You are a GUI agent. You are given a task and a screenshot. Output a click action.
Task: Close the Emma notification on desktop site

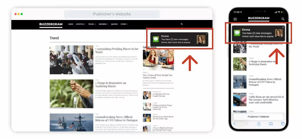click(x=207, y=34)
